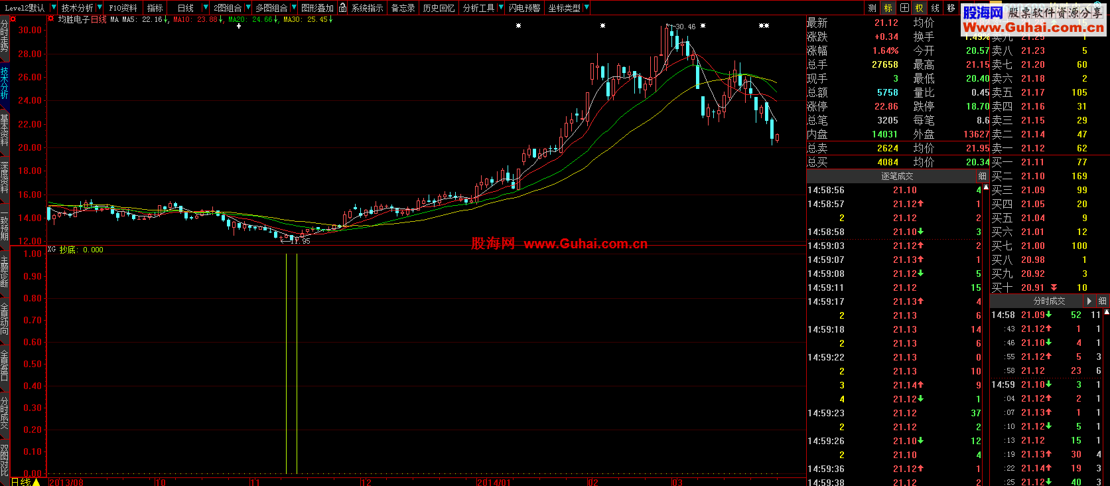Expand the 坐标类型 dropdown arrow
The height and width of the screenshot is (486, 1110).
[587, 8]
